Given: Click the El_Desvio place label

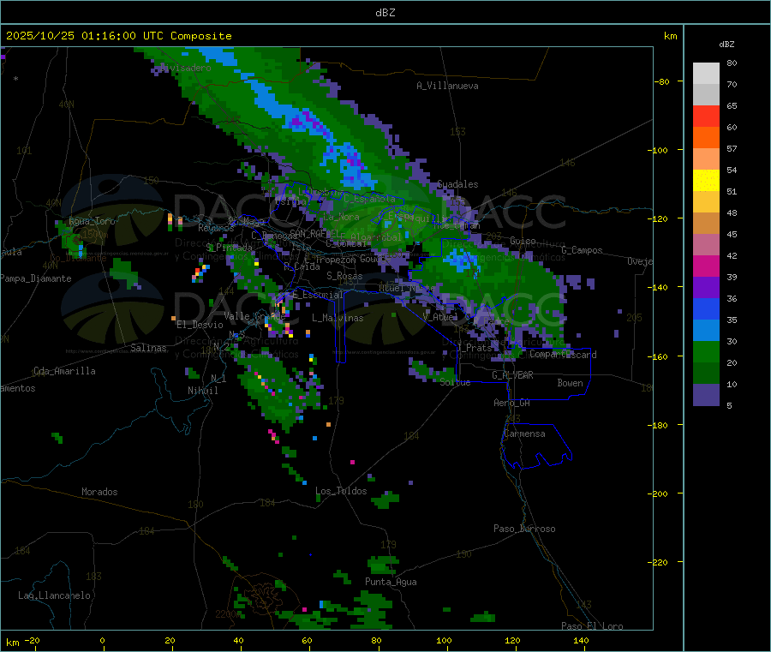Looking at the screenshot, I should click(200, 325).
